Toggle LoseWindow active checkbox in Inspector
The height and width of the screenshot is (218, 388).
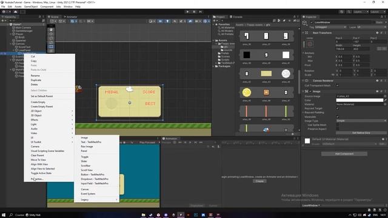pyautogui.click(x=312, y=22)
